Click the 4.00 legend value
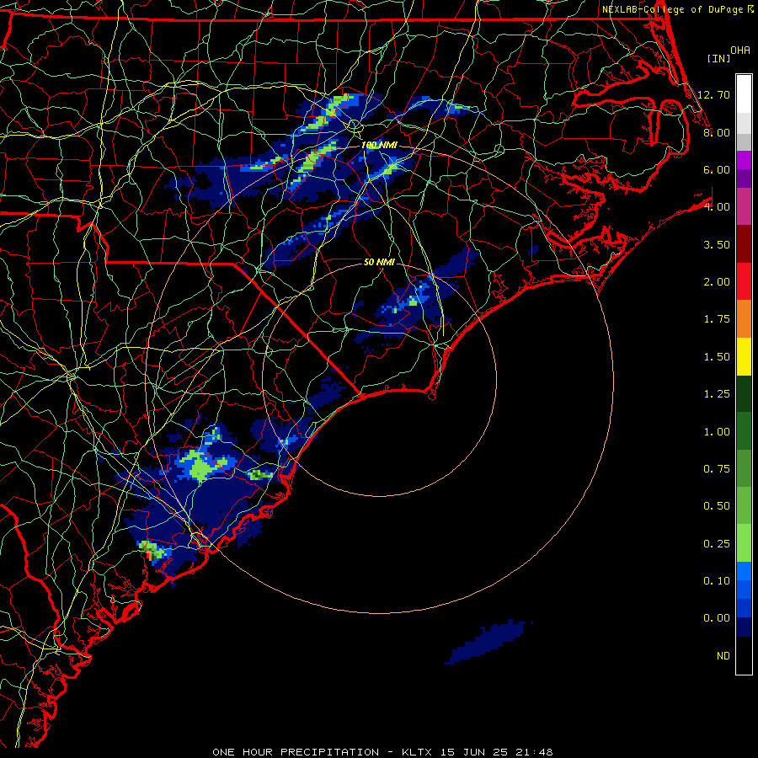 click(717, 207)
